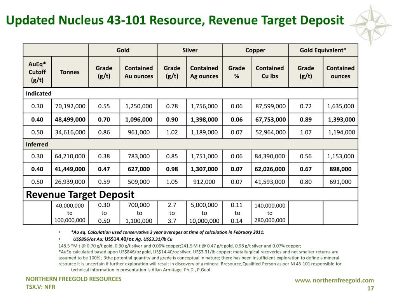Select the 'Tonnes' header cell
The height and width of the screenshot is (298, 398).
70,72
